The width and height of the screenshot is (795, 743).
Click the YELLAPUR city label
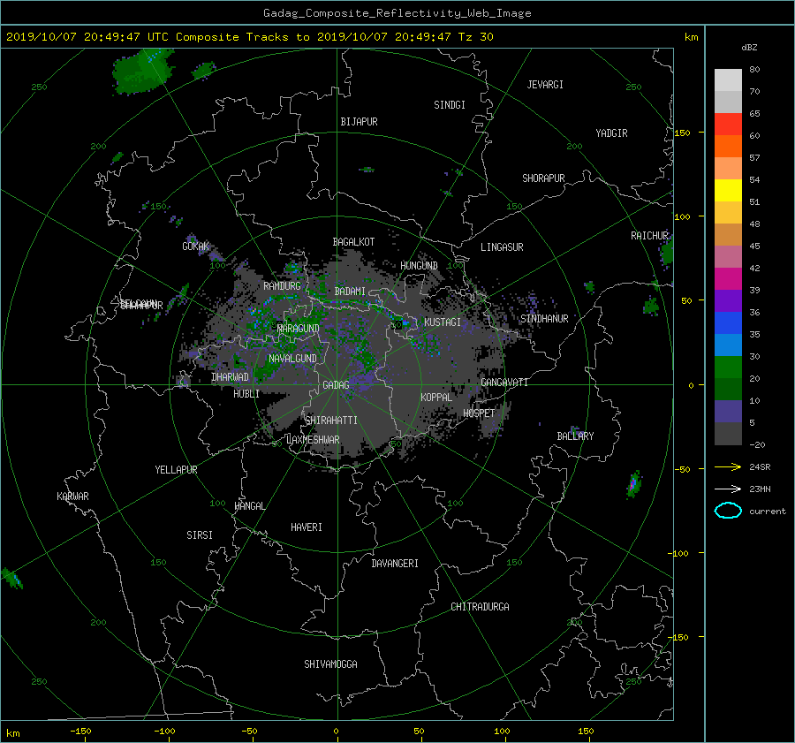click(x=176, y=470)
